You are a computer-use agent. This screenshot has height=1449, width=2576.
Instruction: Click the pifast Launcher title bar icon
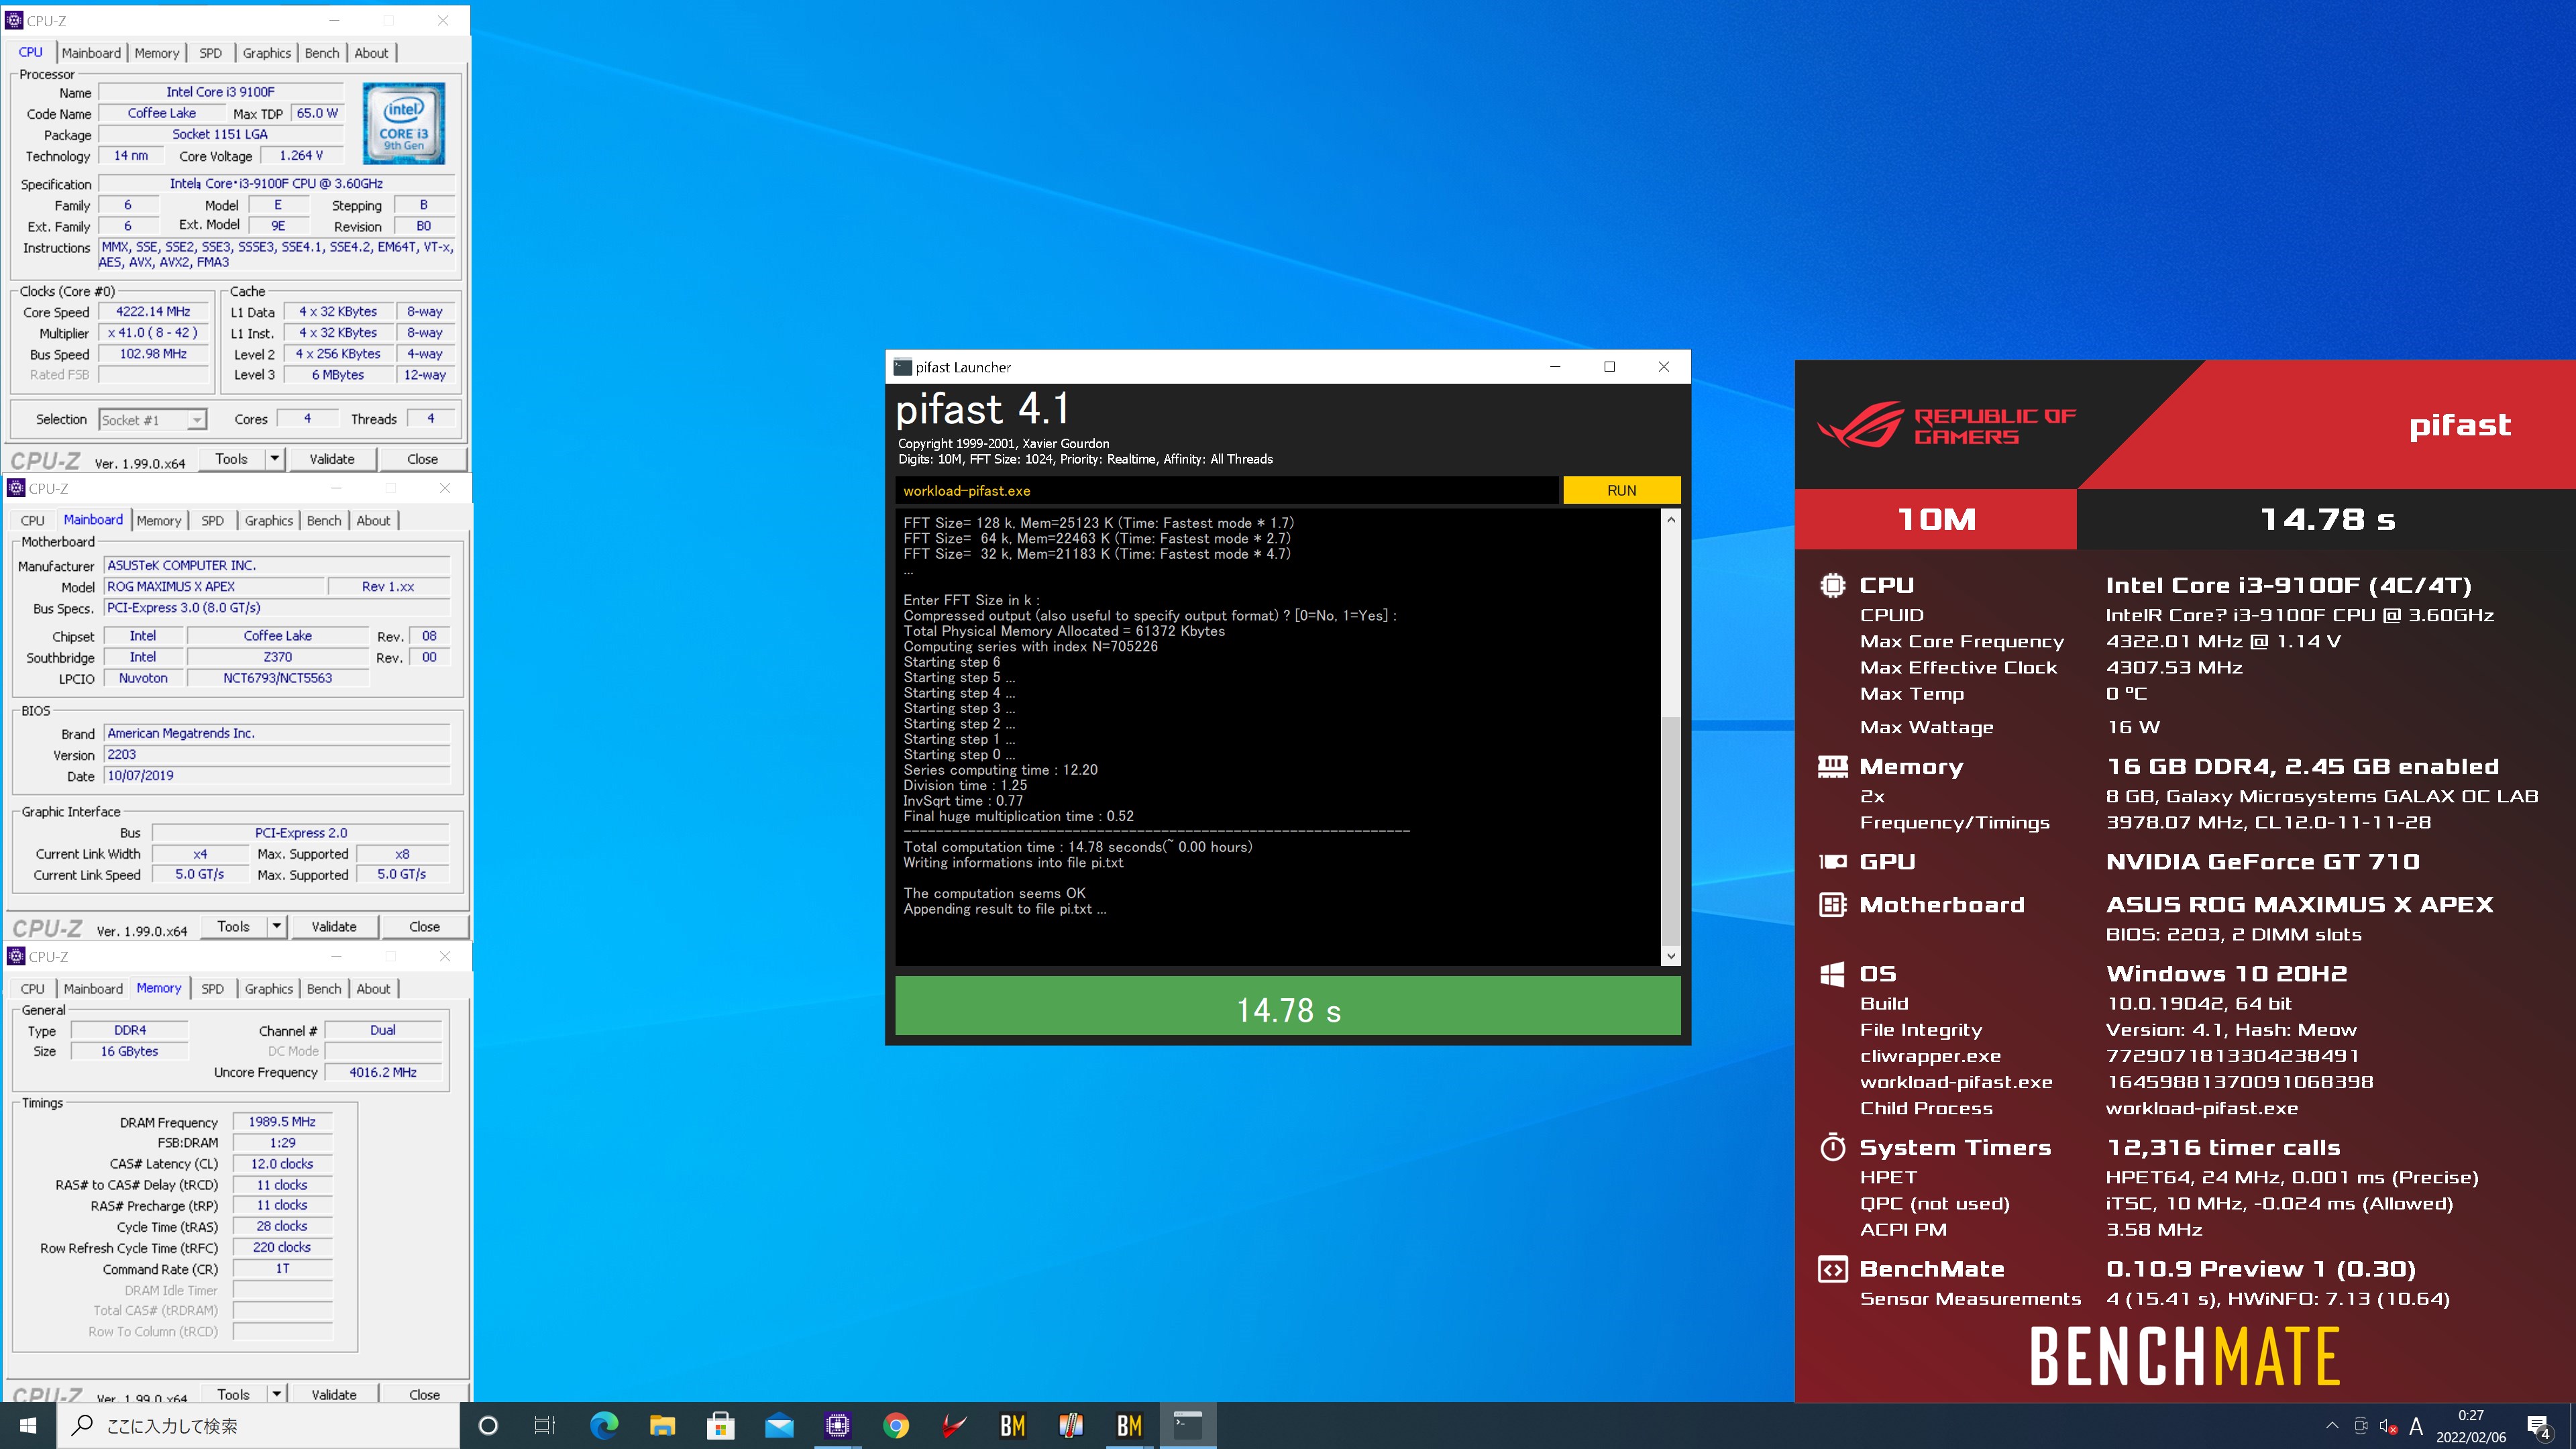[902, 367]
